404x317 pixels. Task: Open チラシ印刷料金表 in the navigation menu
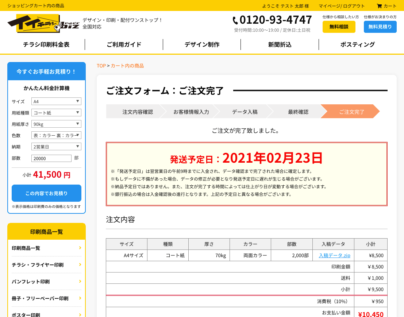tap(46, 45)
